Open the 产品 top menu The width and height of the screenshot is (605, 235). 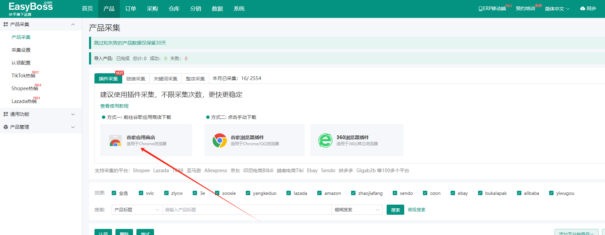tap(109, 9)
